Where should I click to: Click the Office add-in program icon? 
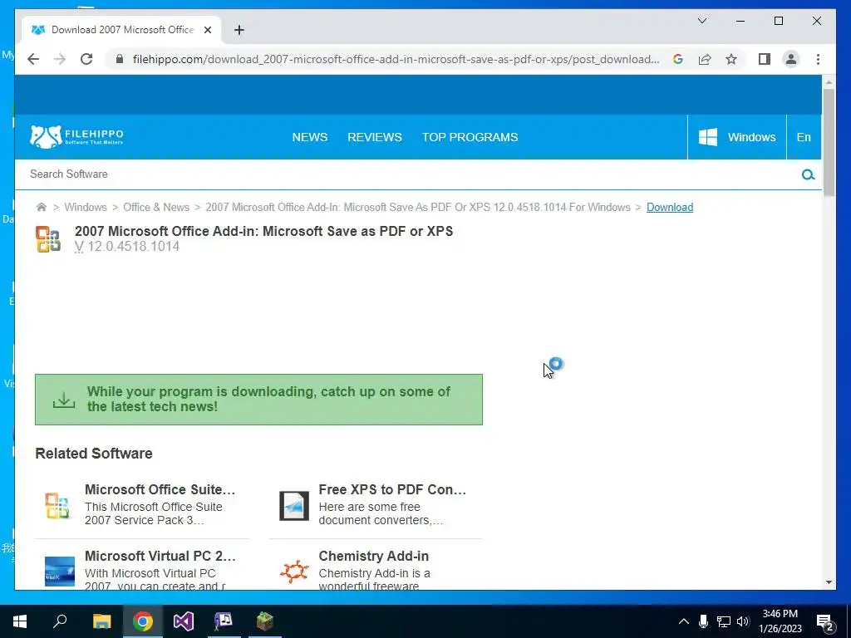coord(48,239)
